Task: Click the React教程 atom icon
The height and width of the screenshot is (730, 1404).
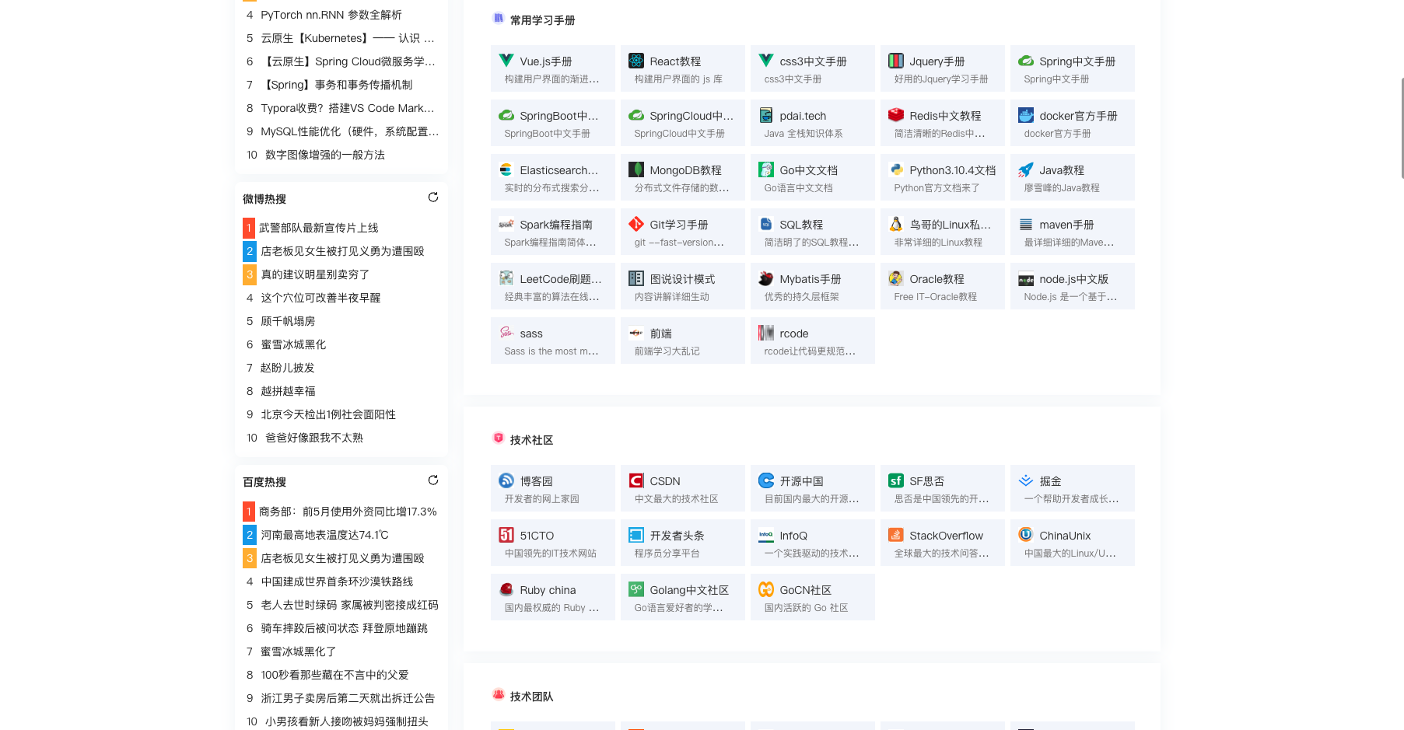Action: coord(635,60)
